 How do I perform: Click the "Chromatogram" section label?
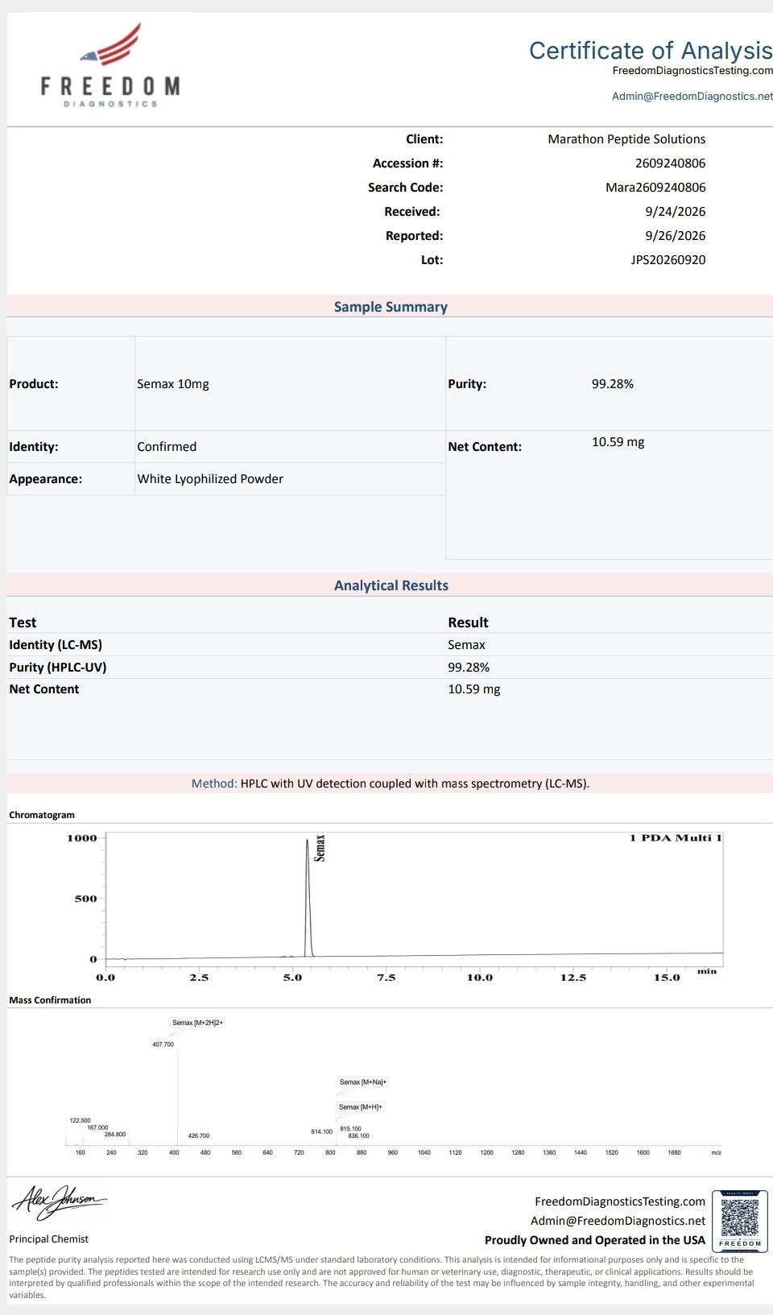(42, 815)
